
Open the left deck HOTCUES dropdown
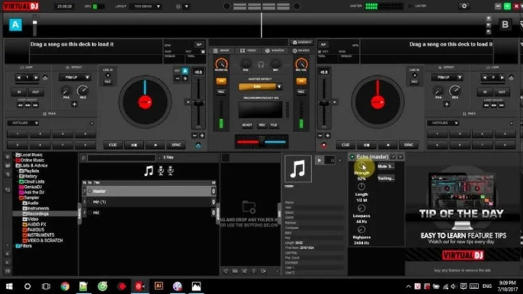pos(23,123)
